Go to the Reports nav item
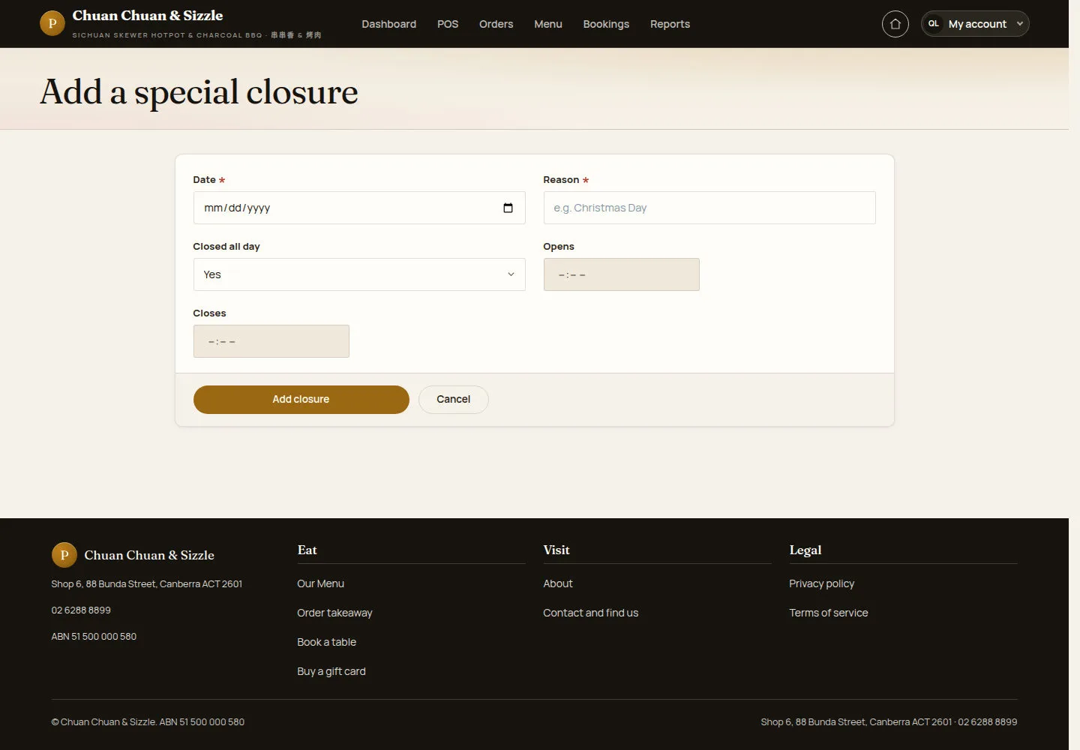The height and width of the screenshot is (750, 1080). (670, 24)
